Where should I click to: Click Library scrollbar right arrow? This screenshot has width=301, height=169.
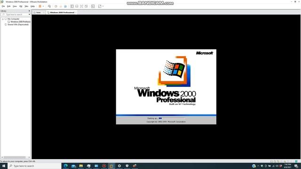pyautogui.click(x=29, y=157)
